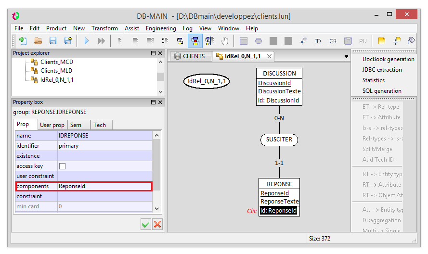Close the Property box panel

click(x=160, y=102)
